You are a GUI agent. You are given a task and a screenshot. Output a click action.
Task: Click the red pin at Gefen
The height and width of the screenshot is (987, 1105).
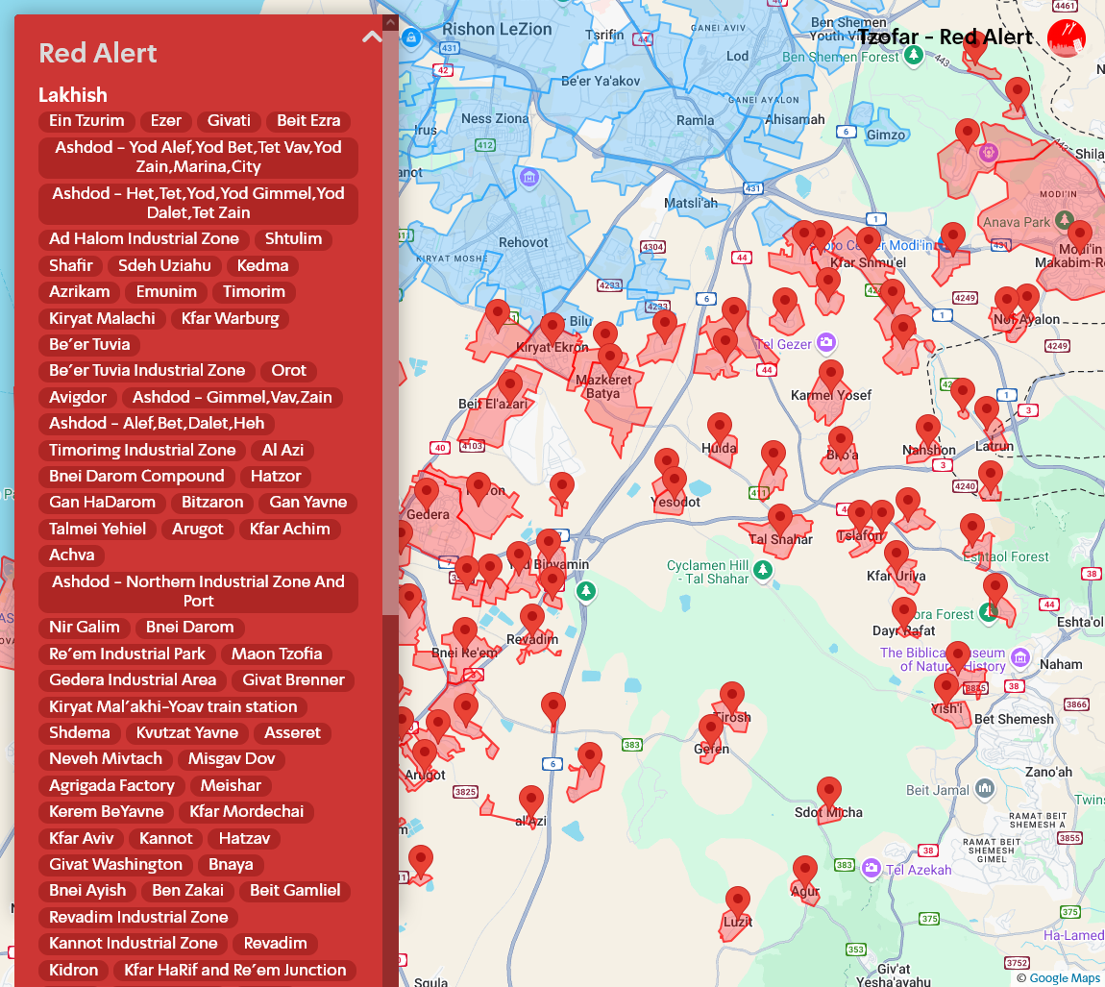[711, 731]
